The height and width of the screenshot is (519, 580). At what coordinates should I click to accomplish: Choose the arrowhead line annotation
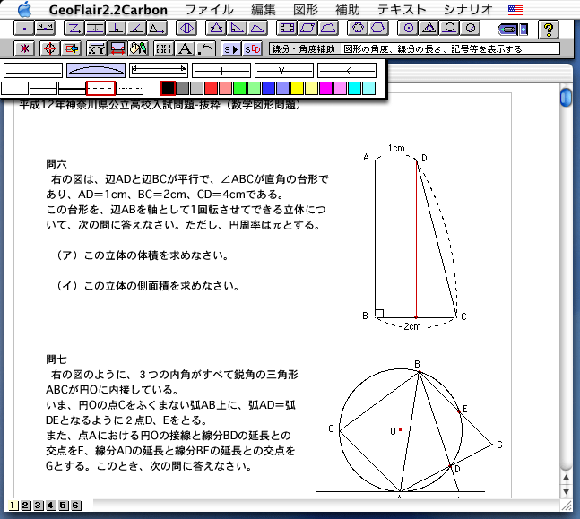click(347, 70)
